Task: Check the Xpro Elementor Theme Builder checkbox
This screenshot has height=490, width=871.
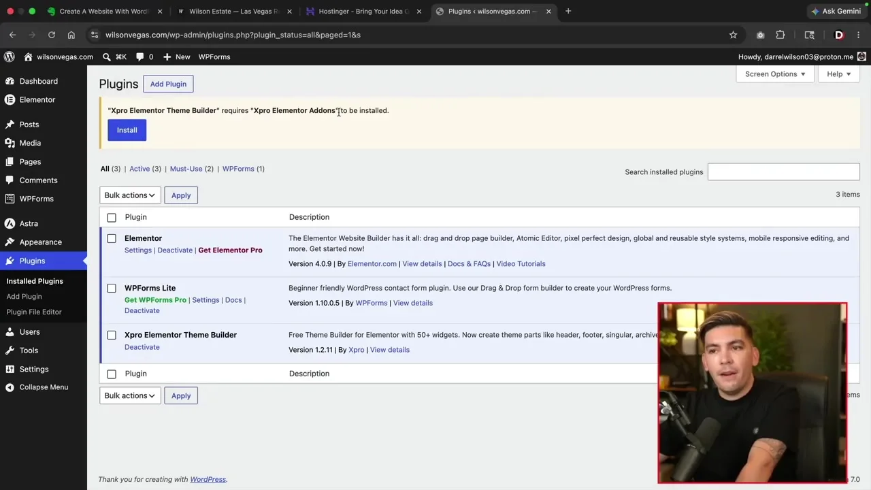Action: (x=112, y=336)
